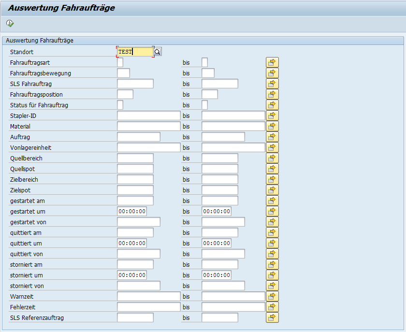The height and width of the screenshot is (332, 406).
Task: Open multiple selection for quittiert von
Action: coord(272,254)
